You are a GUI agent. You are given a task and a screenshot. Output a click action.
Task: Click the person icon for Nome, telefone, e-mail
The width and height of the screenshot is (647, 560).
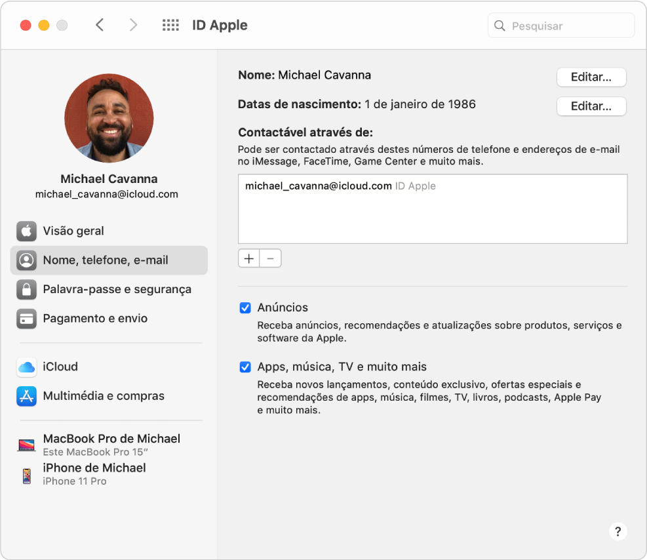26,260
